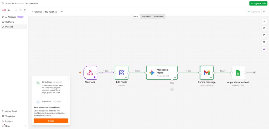Click the Upgrade Now button
The height and width of the screenshot is (129, 269).
pyautogui.click(x=258, y=3)
